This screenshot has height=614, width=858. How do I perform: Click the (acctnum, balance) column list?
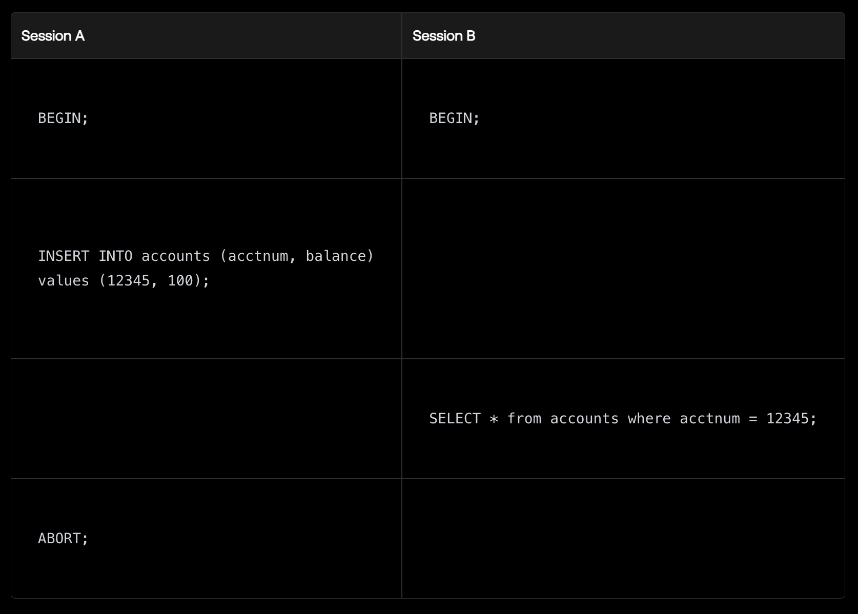[297, 256]
